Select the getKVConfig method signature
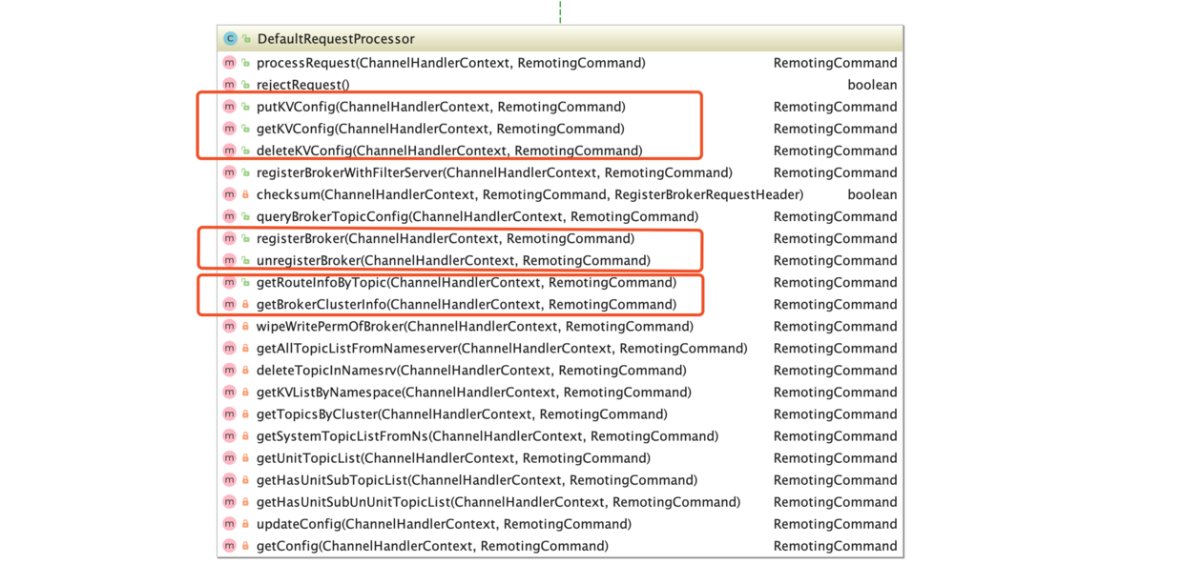This screenshot has width=1183, height=564. 441,129
